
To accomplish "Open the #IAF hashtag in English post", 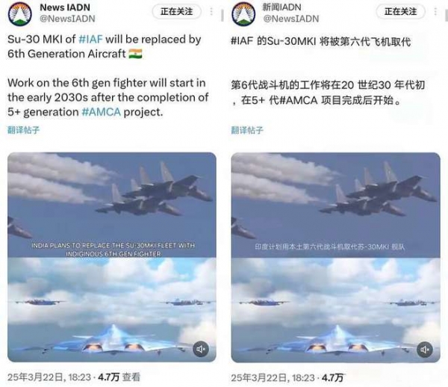I will [90, 39].
